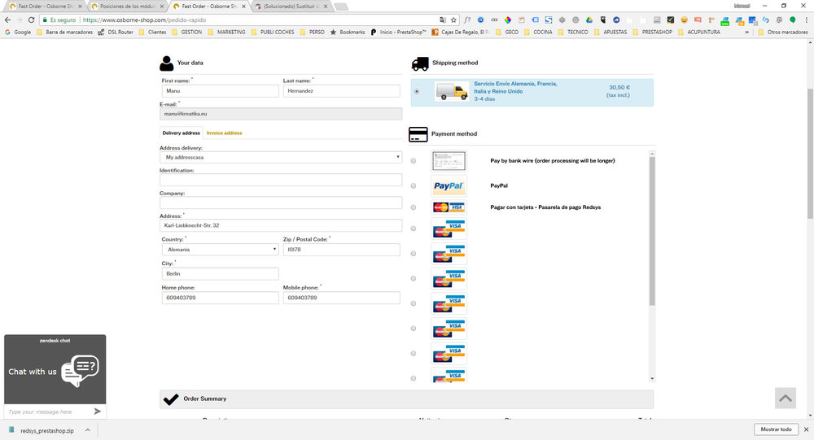The image size is (814, 440).
Task: Open the WhatFont 'f?' extension
Action: tap(467, 20)
